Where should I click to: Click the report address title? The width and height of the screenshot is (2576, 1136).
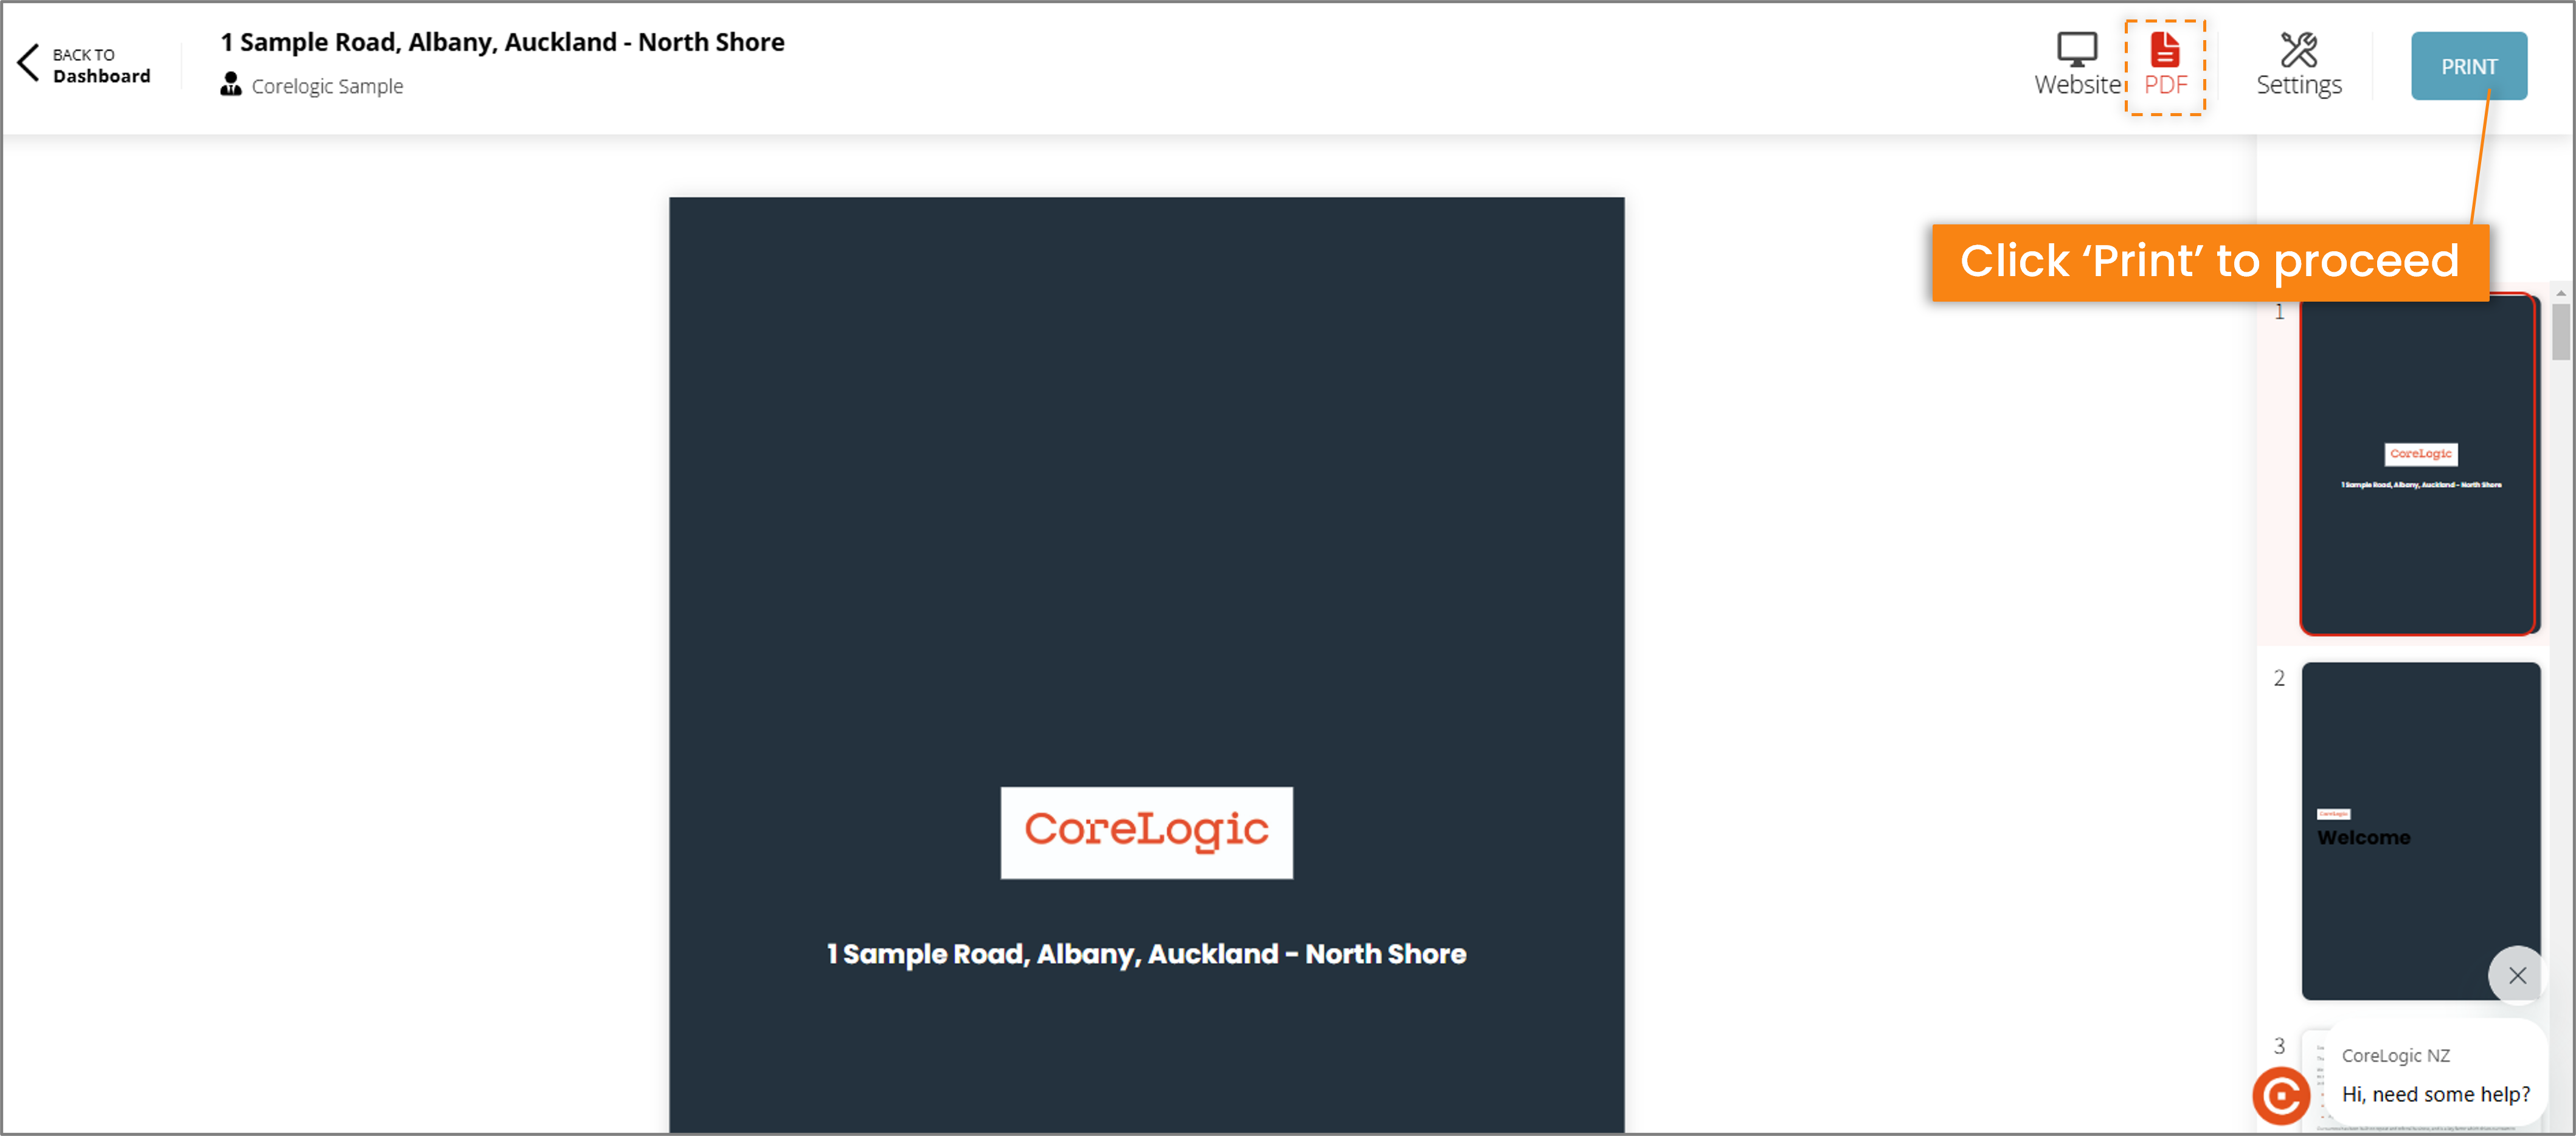pyautogui.click(x=502, y=42)
